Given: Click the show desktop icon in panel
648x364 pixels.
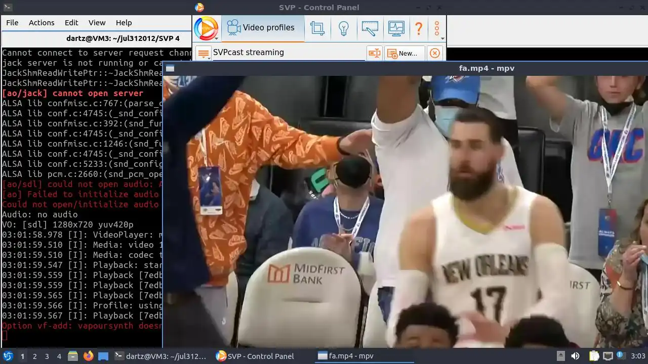Looking at the screenshot, I should (103, 356).
